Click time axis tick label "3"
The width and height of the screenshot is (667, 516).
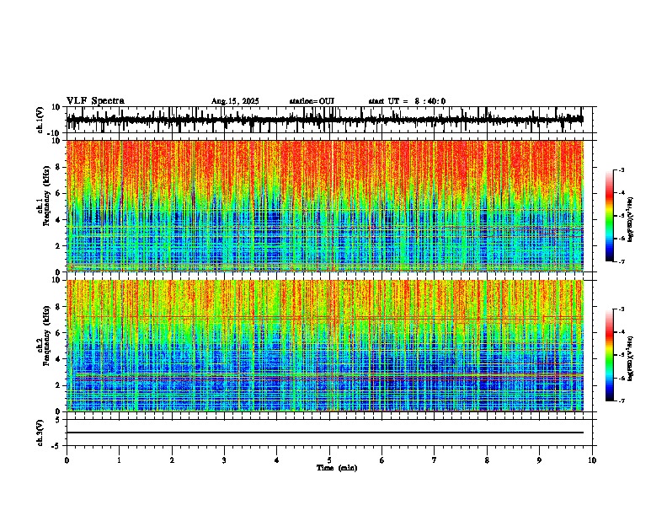point(224,460)
